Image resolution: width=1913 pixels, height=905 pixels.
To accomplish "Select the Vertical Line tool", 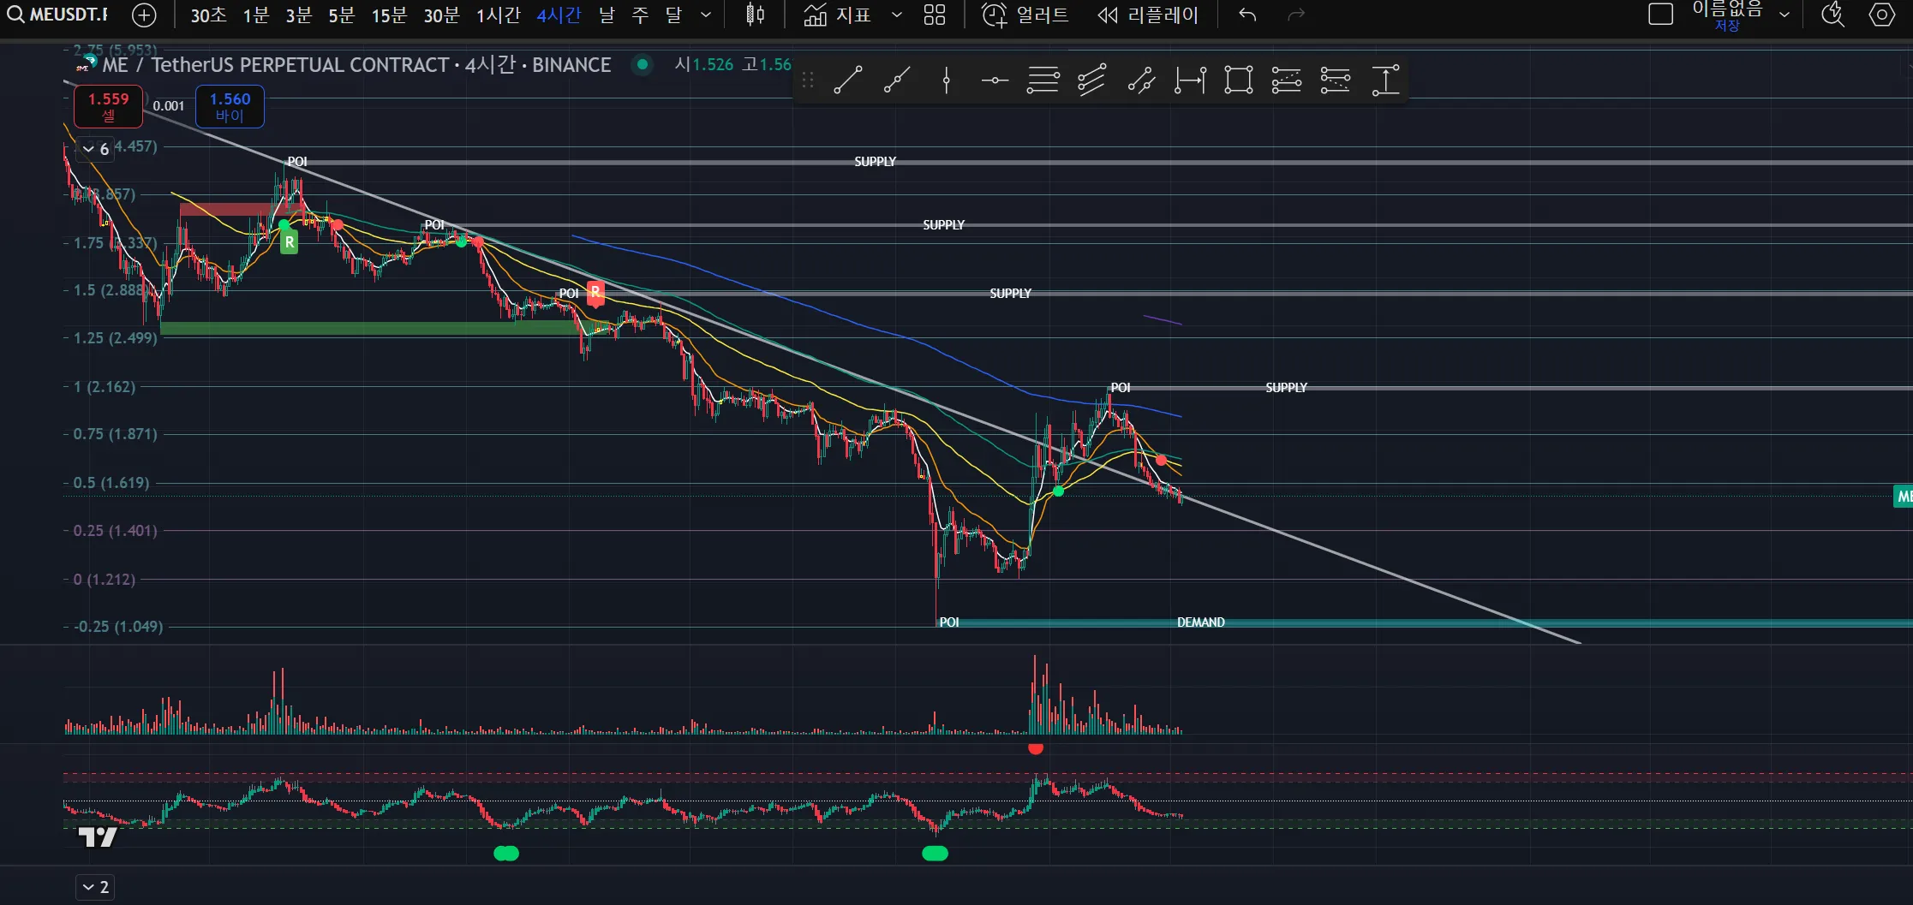I will (946, 80).
